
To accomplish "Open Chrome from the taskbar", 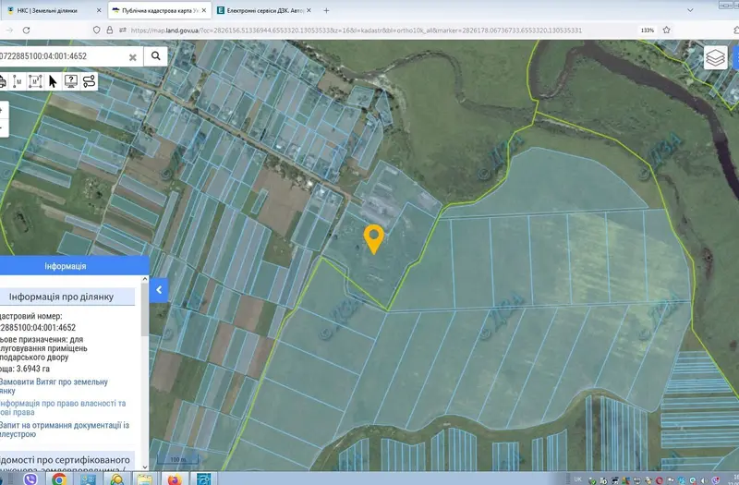I will (x=59, y=479).
